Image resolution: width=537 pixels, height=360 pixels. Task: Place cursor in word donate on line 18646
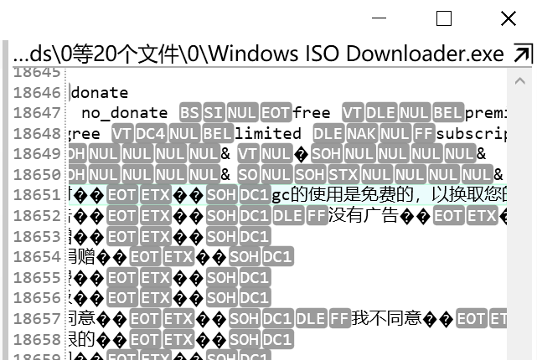100,93
